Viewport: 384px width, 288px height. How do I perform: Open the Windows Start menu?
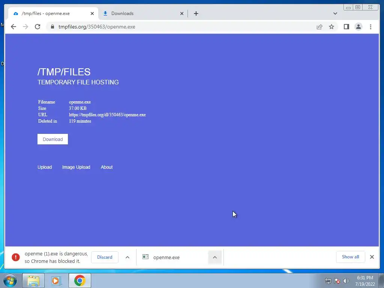[x=10, y=280]
